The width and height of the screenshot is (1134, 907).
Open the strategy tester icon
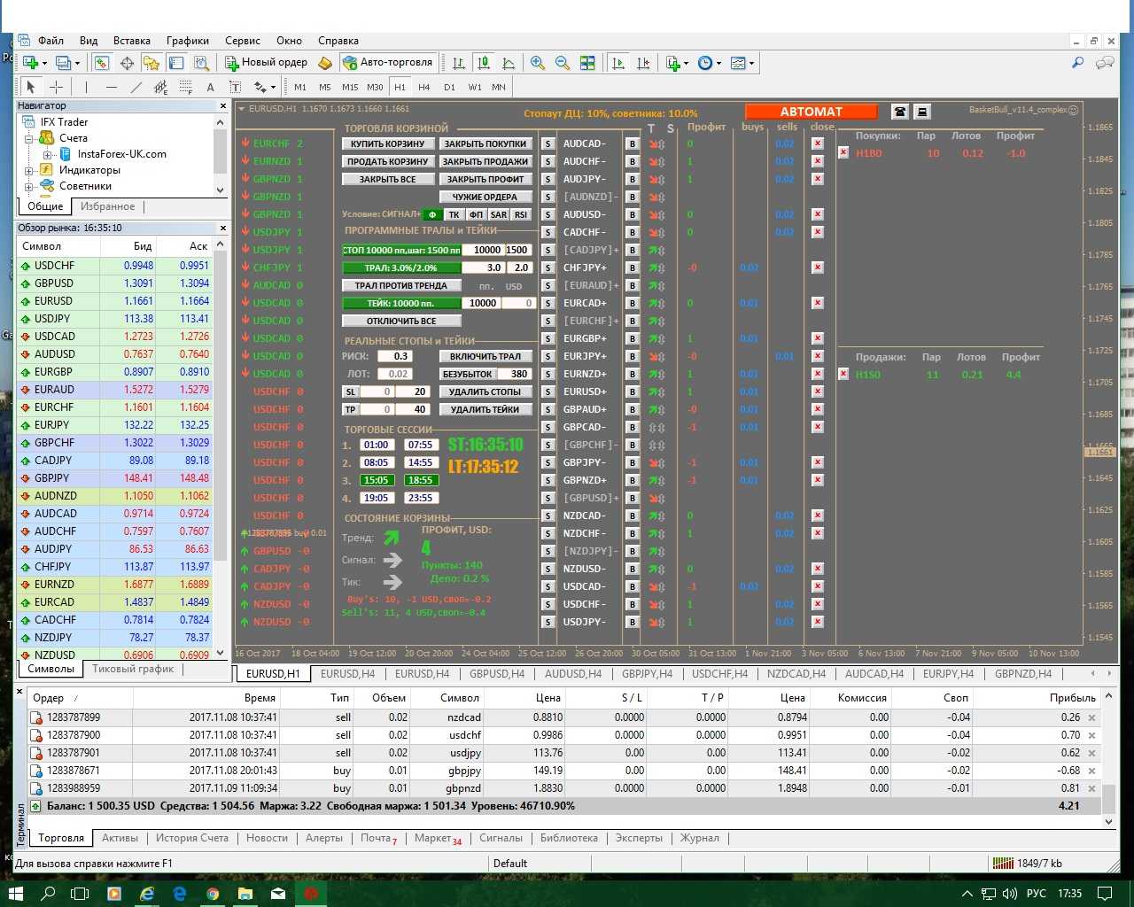point(201,63)
